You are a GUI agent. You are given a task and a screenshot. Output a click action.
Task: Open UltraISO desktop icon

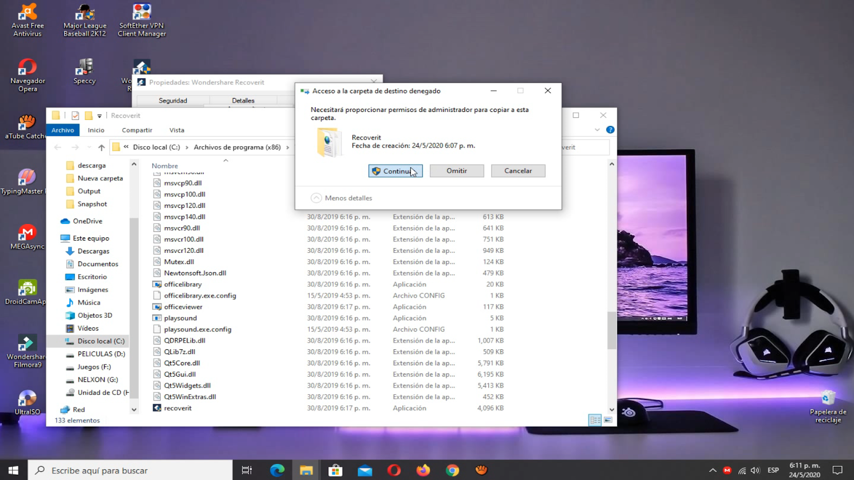[x=27, y=402]
